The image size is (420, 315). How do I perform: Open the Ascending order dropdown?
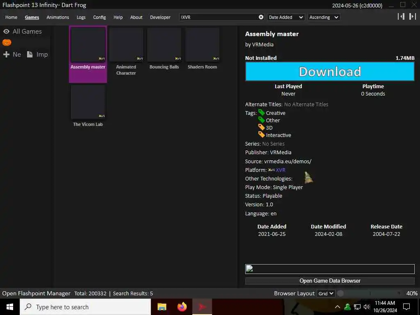[324, 17]
